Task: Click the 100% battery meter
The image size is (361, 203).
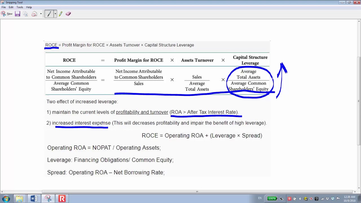Action: 272,198
